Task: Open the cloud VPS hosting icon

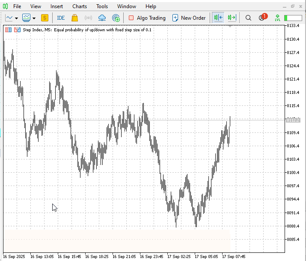Action: pos(102,18)
